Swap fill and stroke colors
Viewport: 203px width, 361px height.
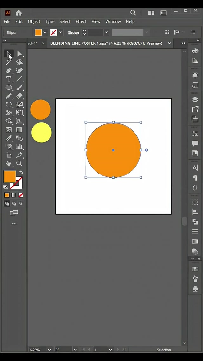pos(21,173)
